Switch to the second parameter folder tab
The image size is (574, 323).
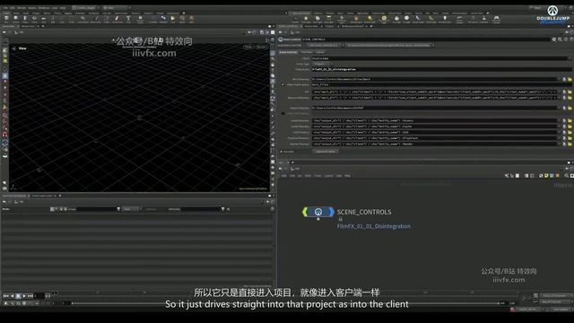coord(307,52)
